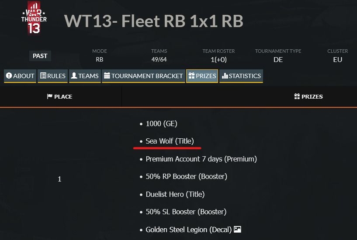The height and width of the screenshot is (240, 357).
Task: Click the flag icon beside Place header
Action: pyautogui.click(x=49, y=96)
